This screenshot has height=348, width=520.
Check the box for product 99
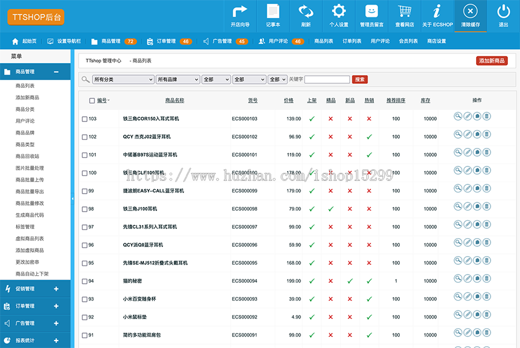tap(84, 191)
